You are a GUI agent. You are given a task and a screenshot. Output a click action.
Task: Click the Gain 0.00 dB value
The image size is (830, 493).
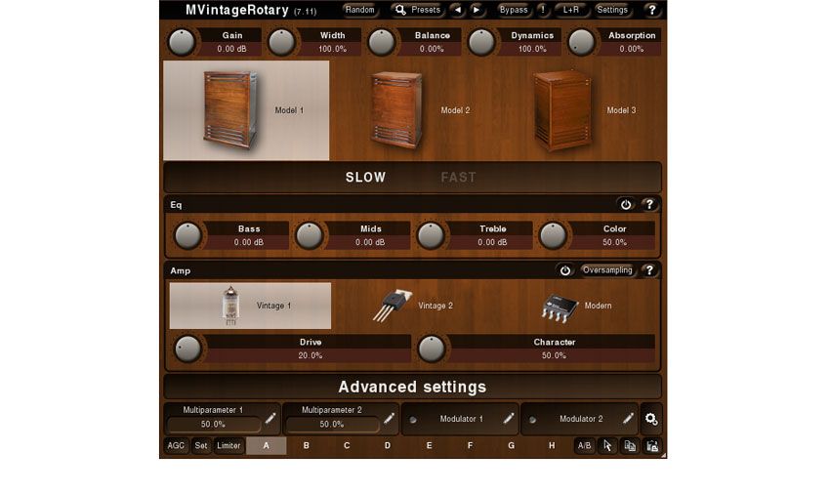231,49
